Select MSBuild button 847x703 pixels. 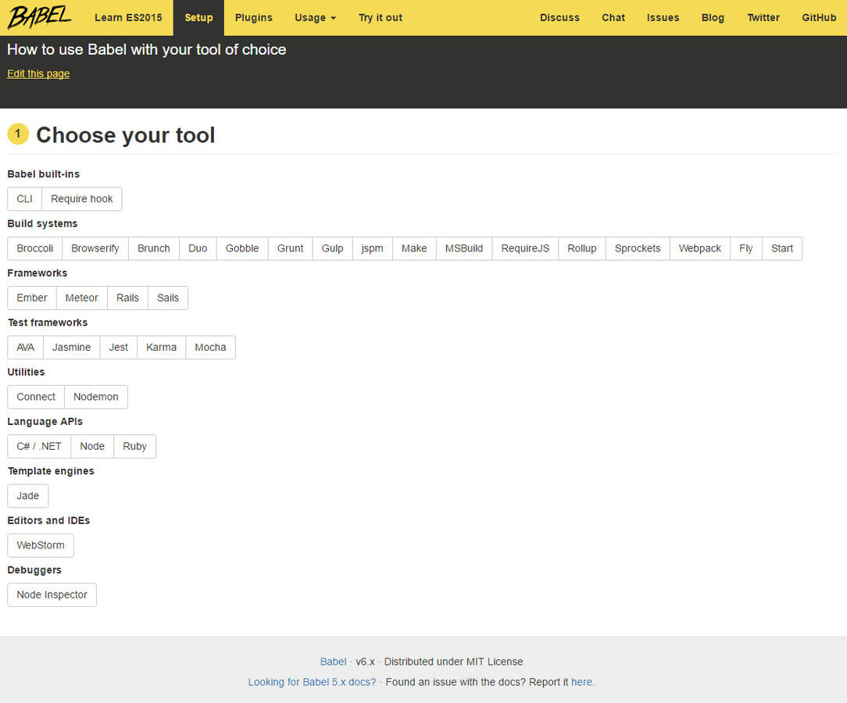(464, 248)
